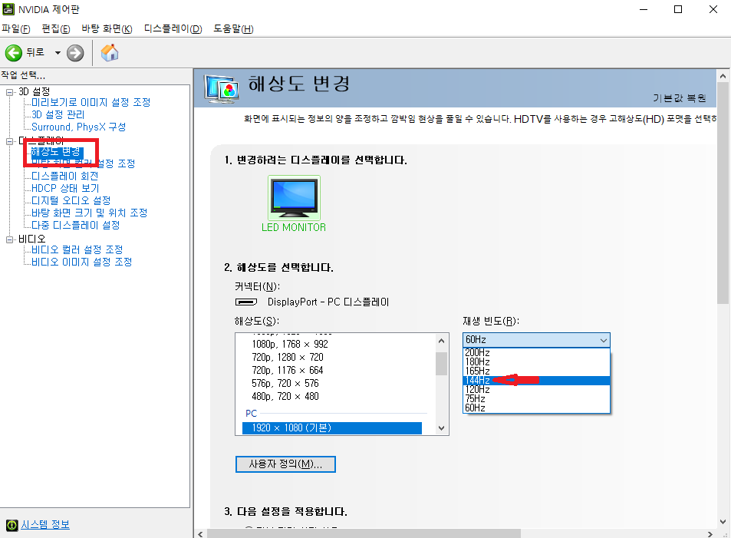The width and height of the screenshot is (731, 538).
Task: Select 1920 × 1080 (기본) resolution
Action: tap(332, 428)
